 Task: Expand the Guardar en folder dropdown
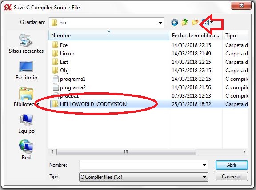tap(160, 23)
